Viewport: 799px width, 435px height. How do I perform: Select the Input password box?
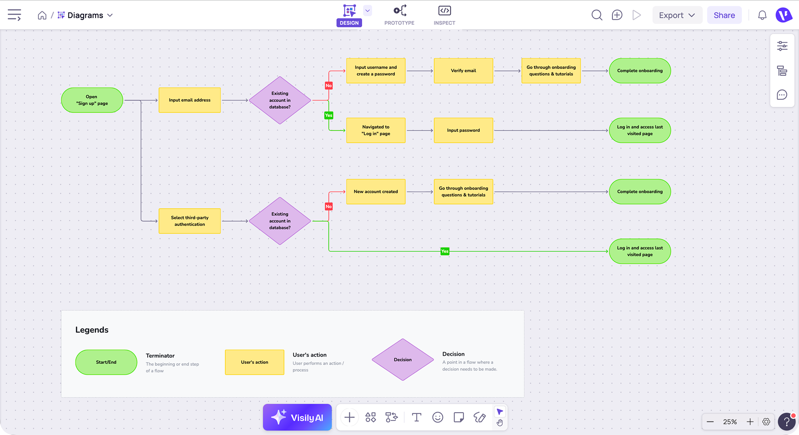click(x=463, y=130)
